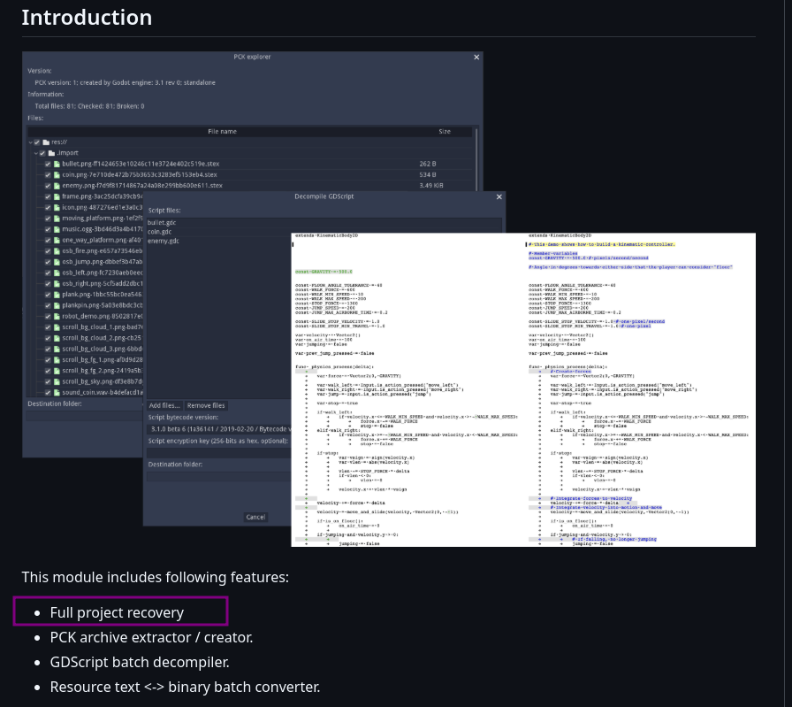792x707 pixels.
Task: Click the Add files... button
Action: [x=164, y=405]
